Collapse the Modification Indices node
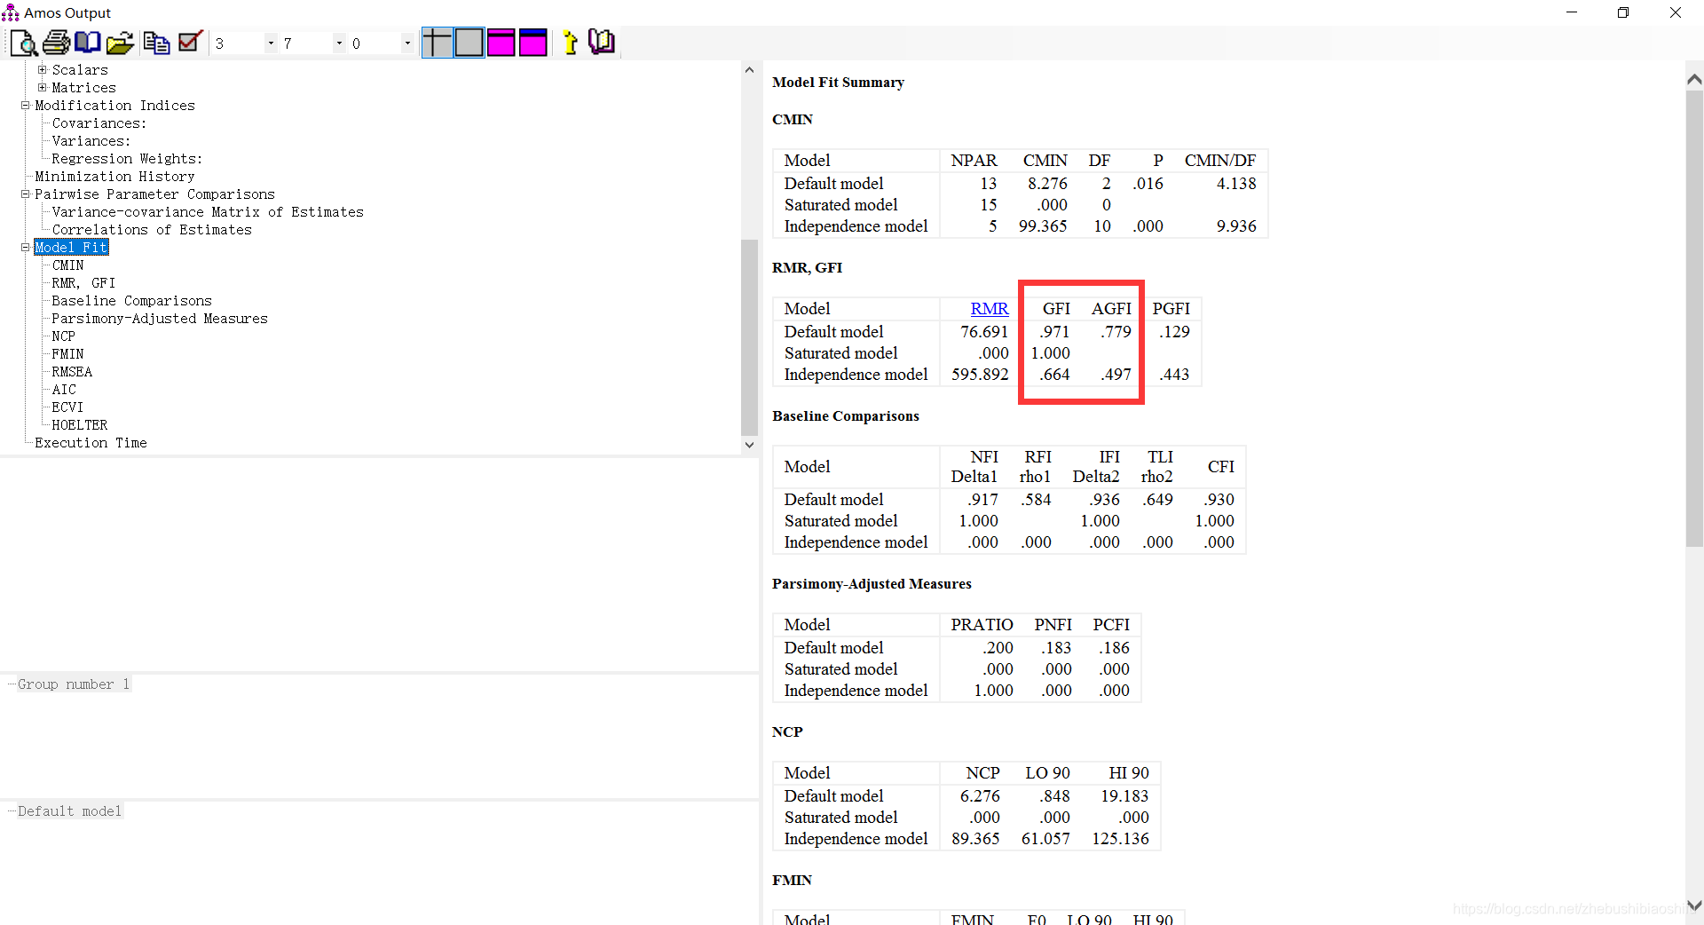Viewport: 1704px width, 925px height. [25, 105]
